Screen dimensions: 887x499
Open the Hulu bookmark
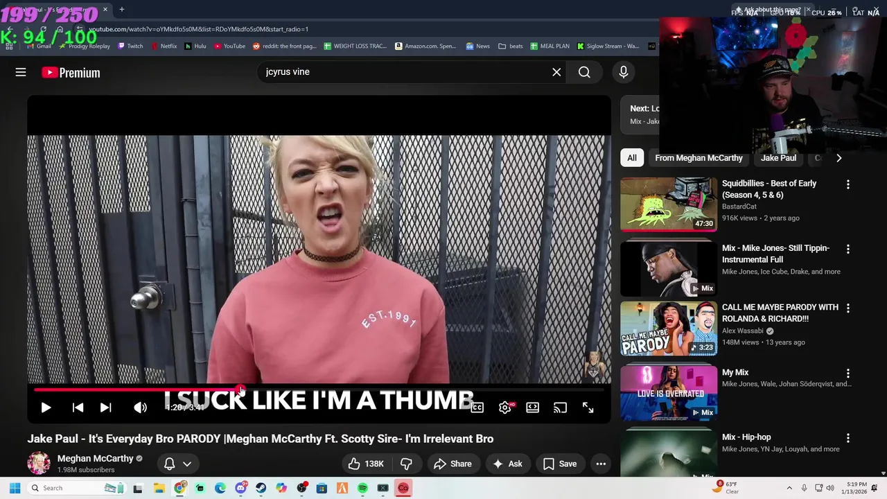pos(195,46)
